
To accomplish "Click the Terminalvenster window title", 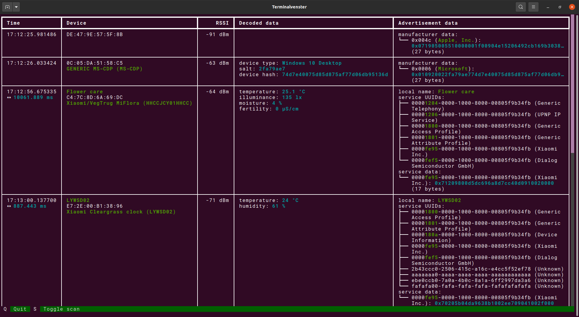I will click(x=289, y=7).
